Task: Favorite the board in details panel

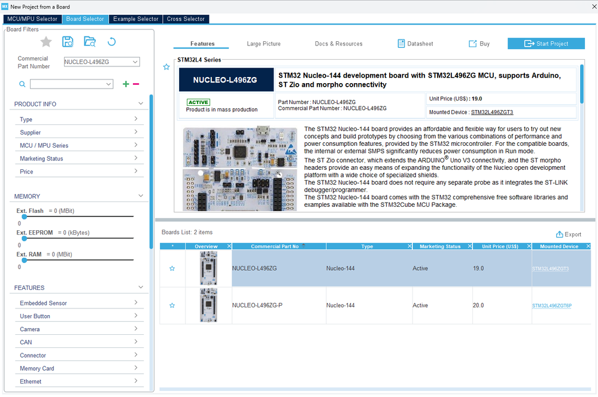Action: (166, 67)
